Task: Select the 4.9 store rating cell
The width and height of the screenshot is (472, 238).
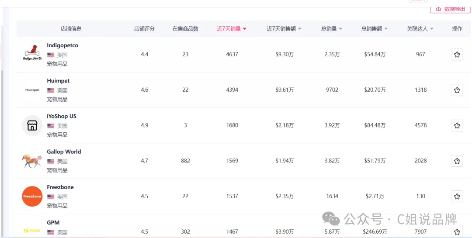Action: pos(145,125)
